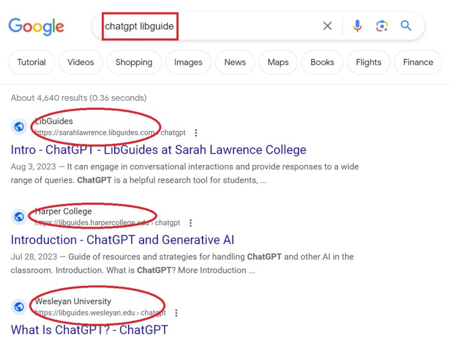Open three-dot menu for Sarah Lawrence result

196,133
